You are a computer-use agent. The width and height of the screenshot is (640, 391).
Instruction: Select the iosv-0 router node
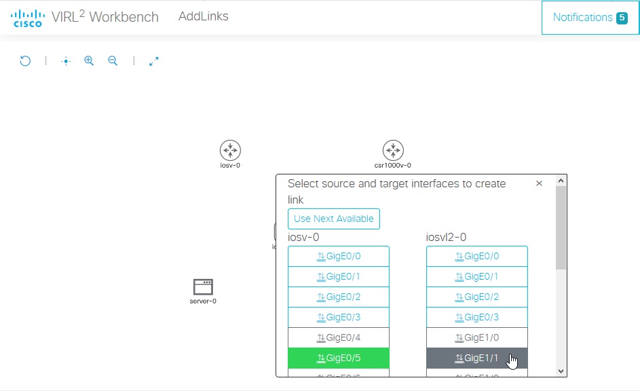[x=230, y=151]
